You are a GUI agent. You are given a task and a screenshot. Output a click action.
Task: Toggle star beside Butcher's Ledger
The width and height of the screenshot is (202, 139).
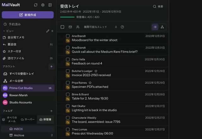coord(96,71)
